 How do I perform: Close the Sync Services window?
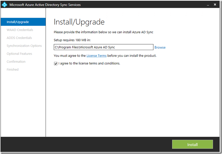tap(215, 5)
